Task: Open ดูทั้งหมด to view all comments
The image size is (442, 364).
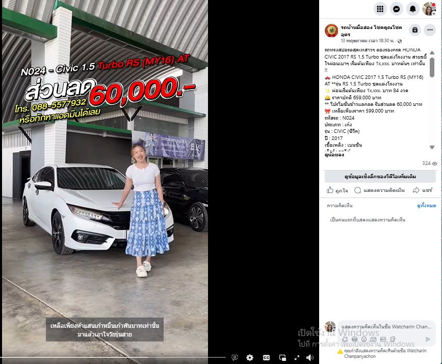Action: (x=426, y=206)
